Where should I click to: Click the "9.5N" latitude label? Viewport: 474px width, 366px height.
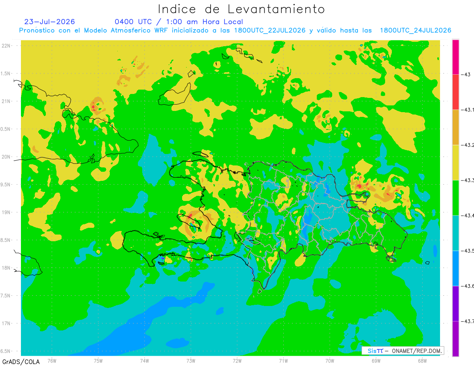coord(6,184)
